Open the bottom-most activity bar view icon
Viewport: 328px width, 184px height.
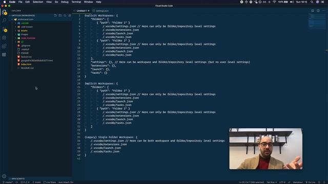(4, 55)
